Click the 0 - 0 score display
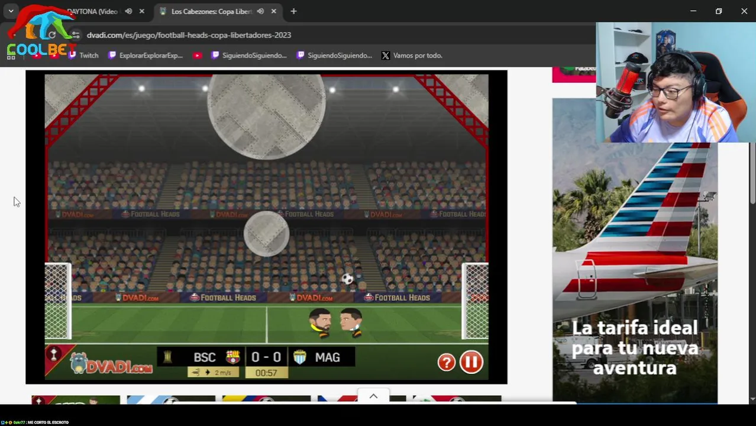The height and width of the screenshot is (426, 756). (x=266, y=357)
